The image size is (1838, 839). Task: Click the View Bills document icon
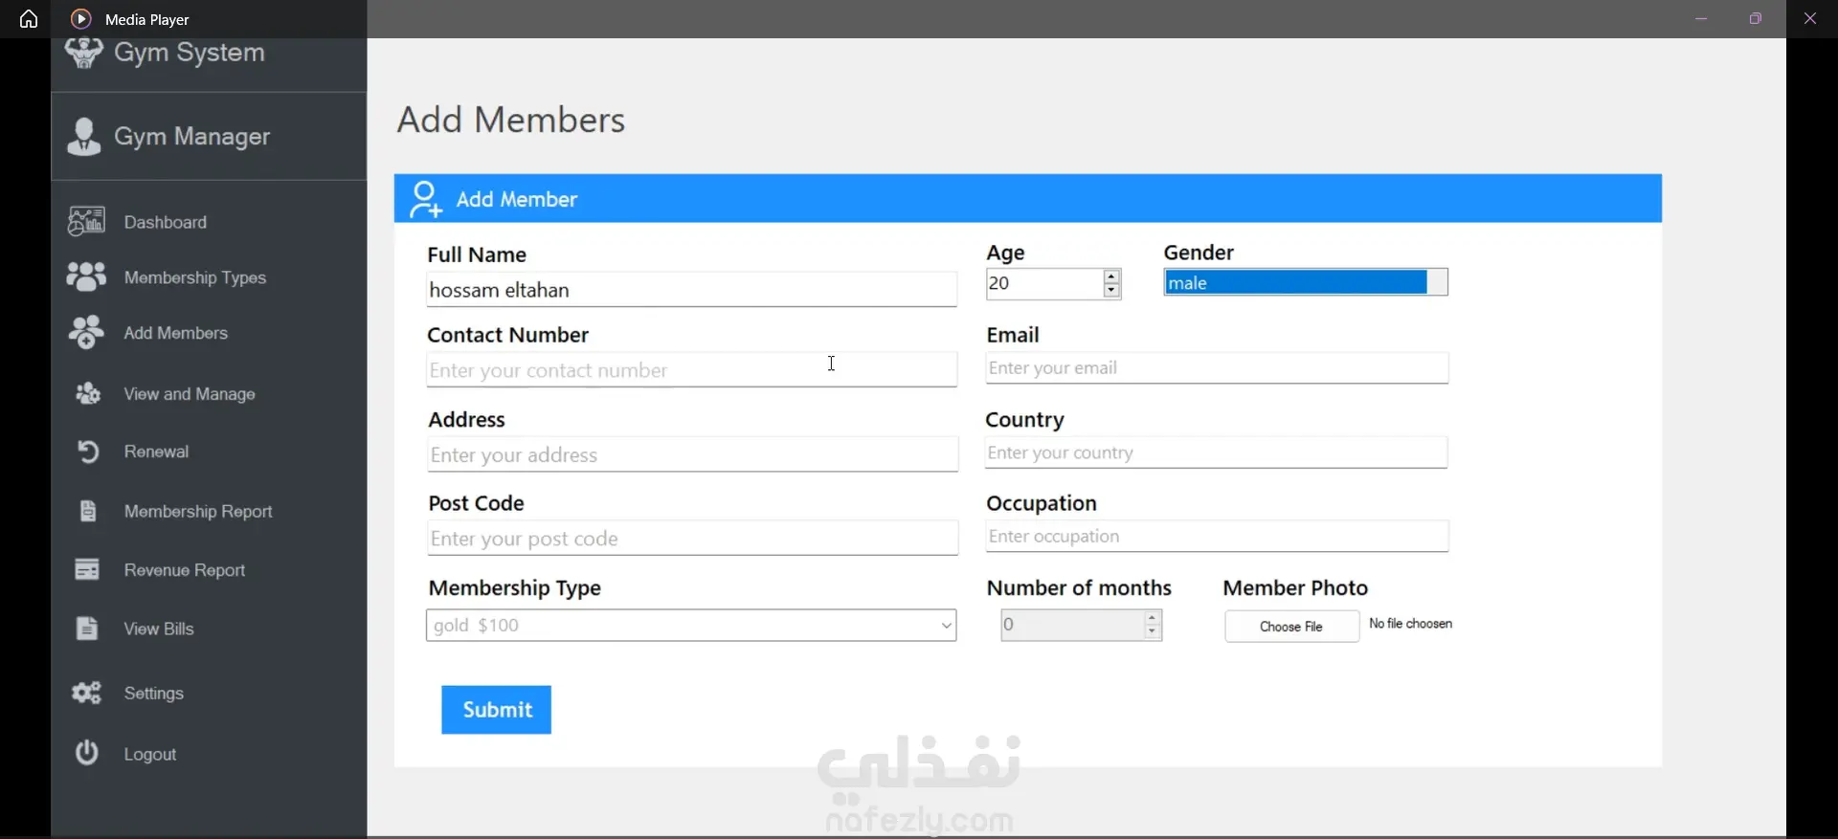pyautogui.click(x=87, y=628)
